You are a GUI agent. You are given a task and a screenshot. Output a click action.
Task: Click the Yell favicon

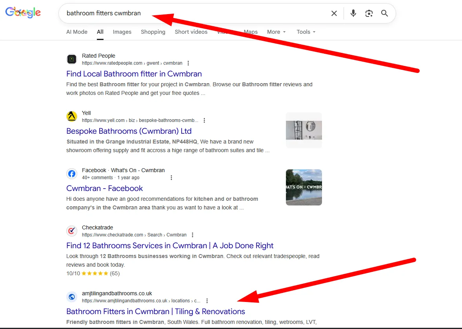[x=72, y=116]
